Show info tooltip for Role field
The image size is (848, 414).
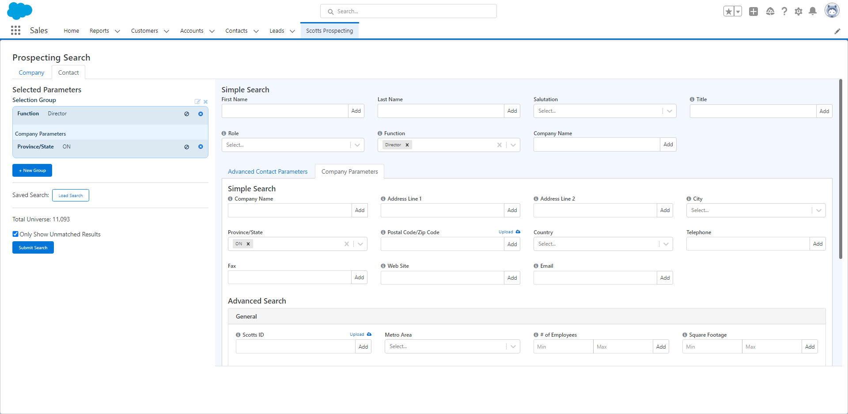[224, 133]
